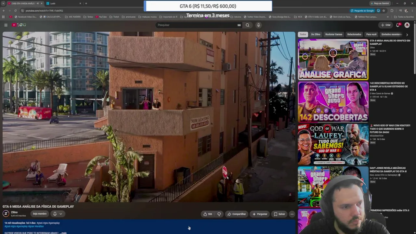Open a new browser tab with plus
Screen dimensions: 416x234
click(86, 4)
